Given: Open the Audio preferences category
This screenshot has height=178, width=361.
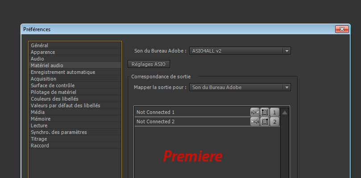Looking at the screenshot, I should click(75, 59).
